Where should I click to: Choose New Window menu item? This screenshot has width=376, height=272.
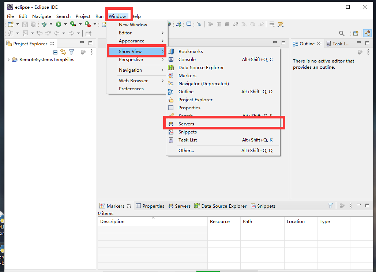coord(137,25)
